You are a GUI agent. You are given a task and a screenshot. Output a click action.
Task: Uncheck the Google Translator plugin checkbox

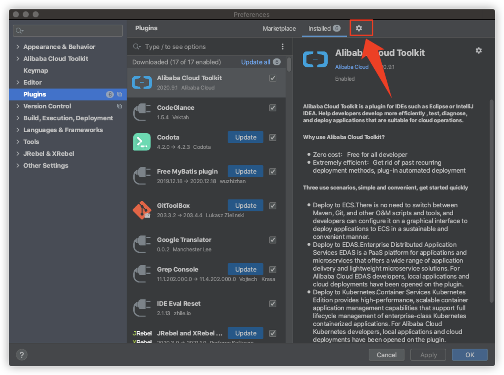click(x=272, y=240)
